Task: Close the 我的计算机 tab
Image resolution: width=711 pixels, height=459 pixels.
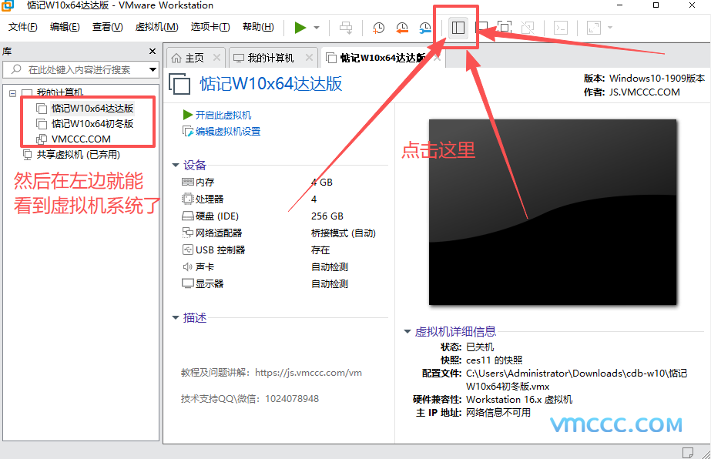Action: point(309,58)
